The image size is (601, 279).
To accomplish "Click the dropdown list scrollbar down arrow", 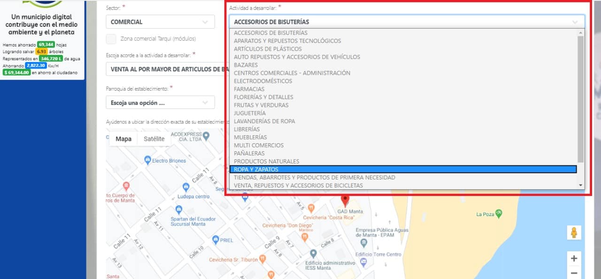I will [x=581, y=186].
